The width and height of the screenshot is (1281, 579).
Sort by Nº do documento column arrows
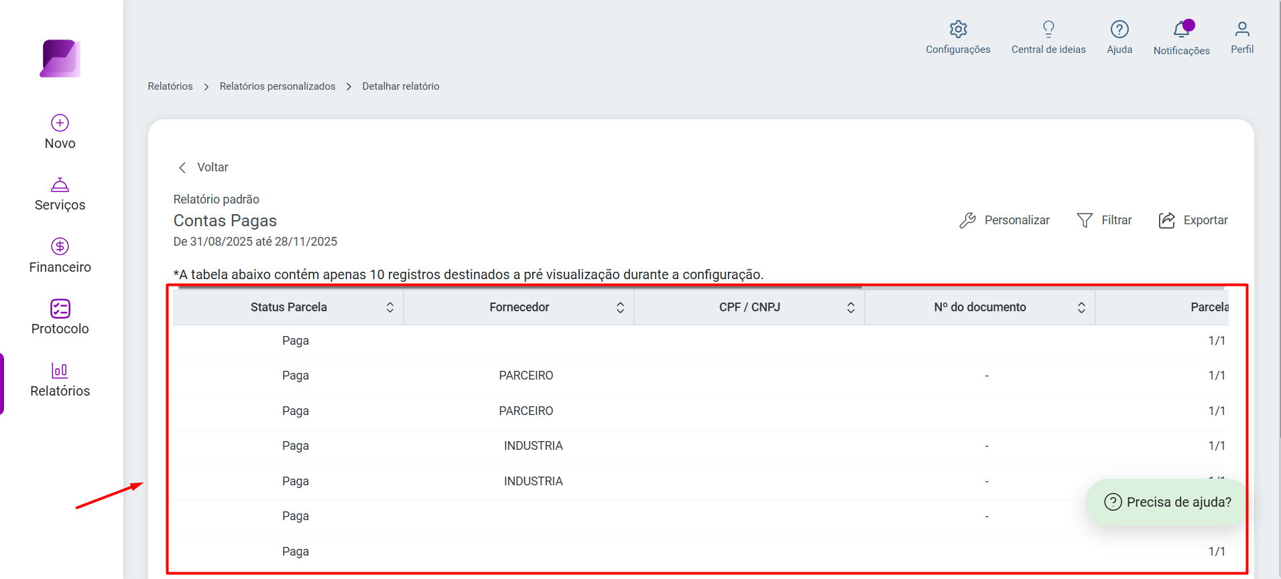click(x=1081, y=307)
